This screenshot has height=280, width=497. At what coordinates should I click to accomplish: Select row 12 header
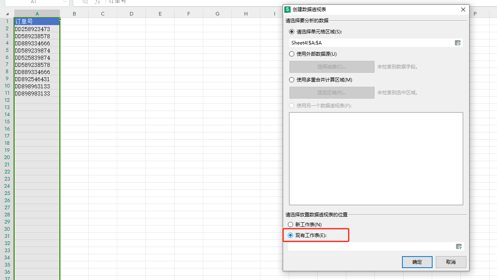point(7,100)
